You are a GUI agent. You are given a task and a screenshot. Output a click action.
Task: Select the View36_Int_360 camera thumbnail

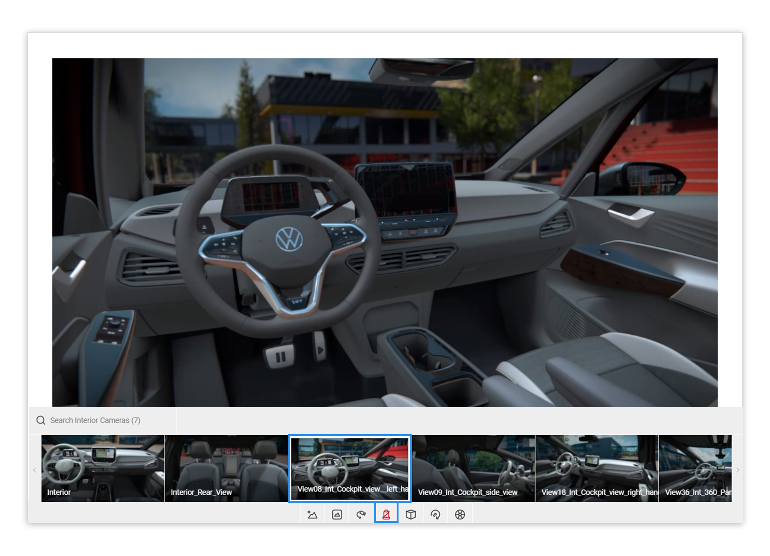[x=695, y=469]
